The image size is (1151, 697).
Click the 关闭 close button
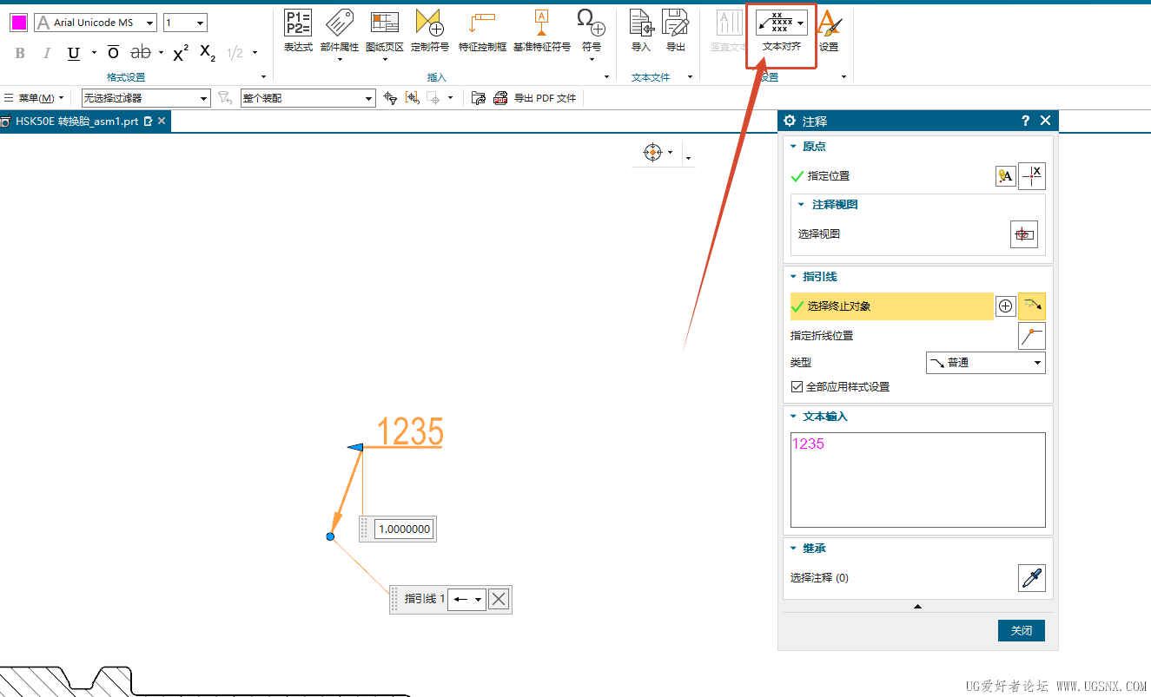point(1022,631)
